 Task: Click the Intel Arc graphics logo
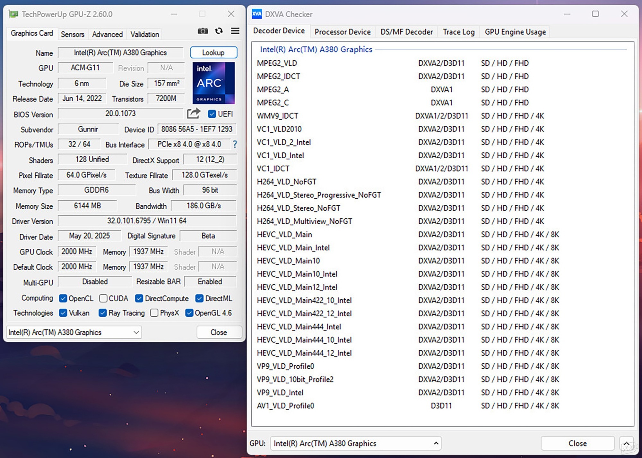pyautogui.click(x=213, y=83)
